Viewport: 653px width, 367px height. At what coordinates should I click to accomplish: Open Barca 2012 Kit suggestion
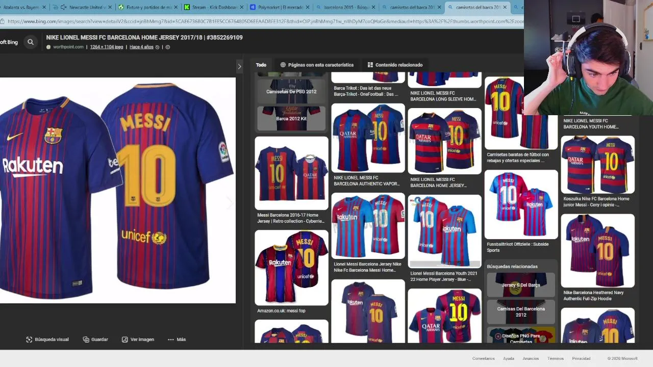pyautogui.click(x=291, y=118)
